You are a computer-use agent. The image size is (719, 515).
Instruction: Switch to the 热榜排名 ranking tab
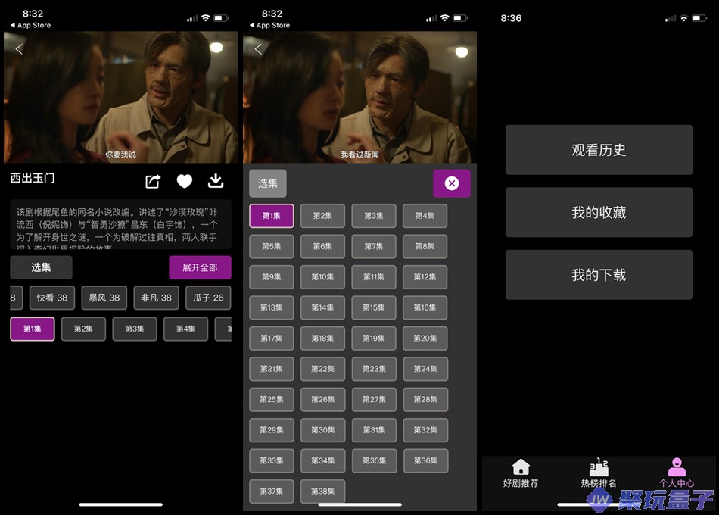pyautogui.click(x=599, y=473)
